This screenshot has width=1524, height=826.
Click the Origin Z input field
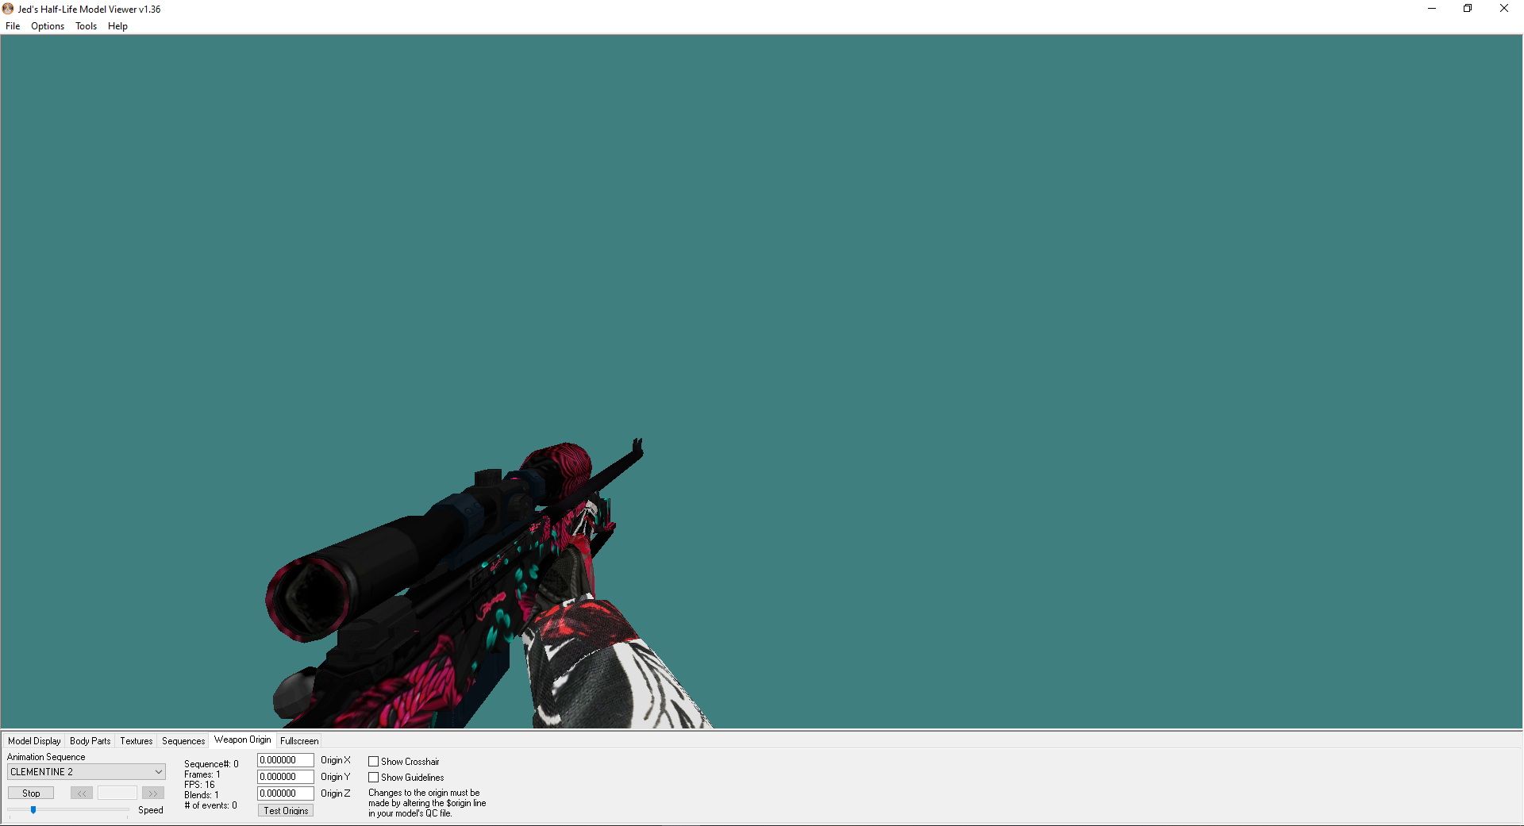(x=286, y=793)
